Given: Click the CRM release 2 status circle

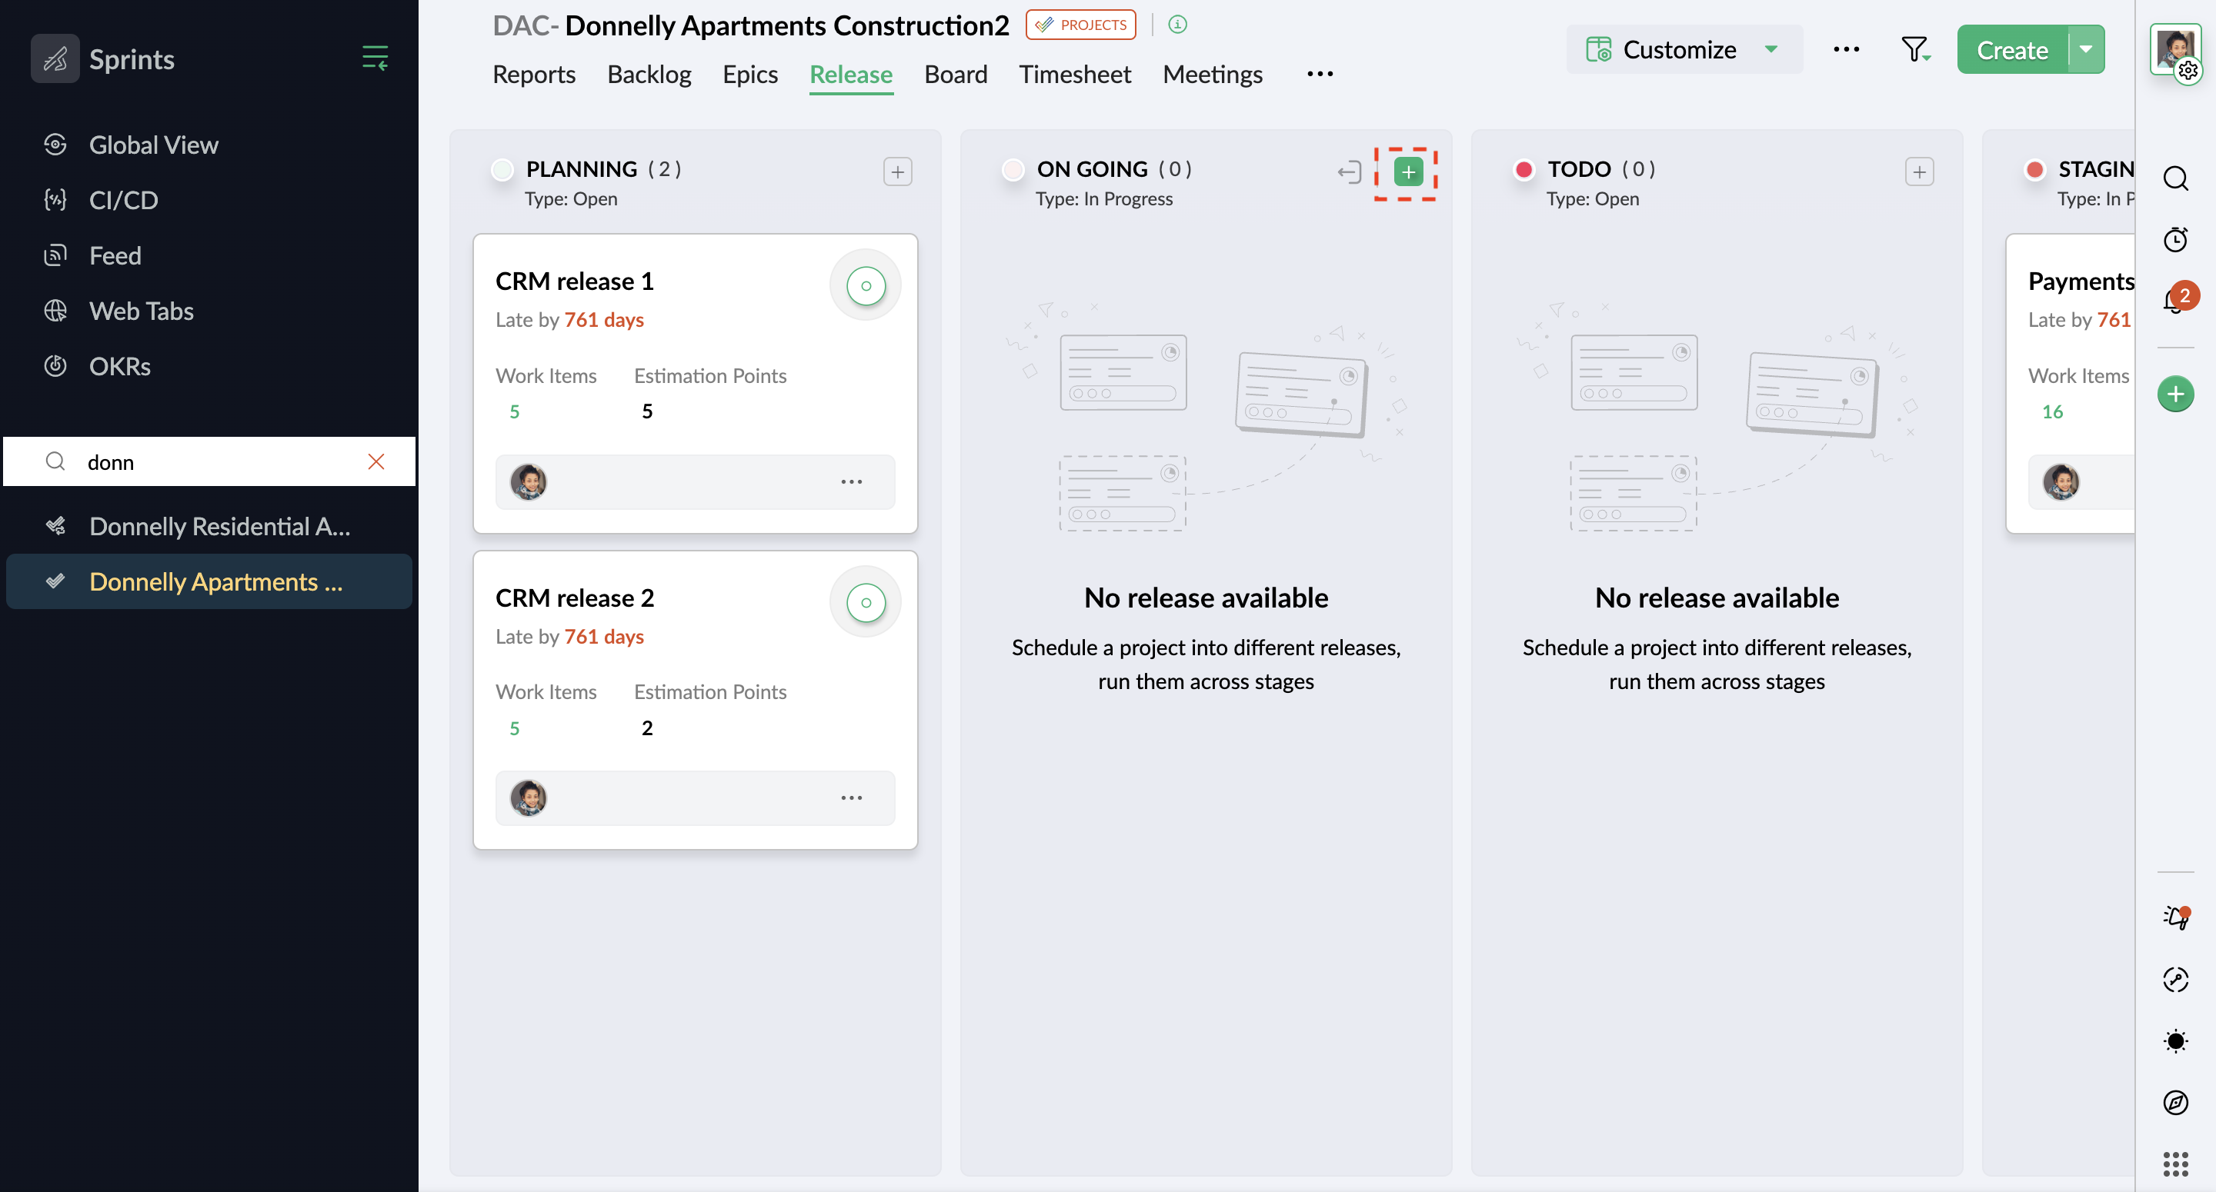Looking at the screenshot, I should click(x=866, y=602).
